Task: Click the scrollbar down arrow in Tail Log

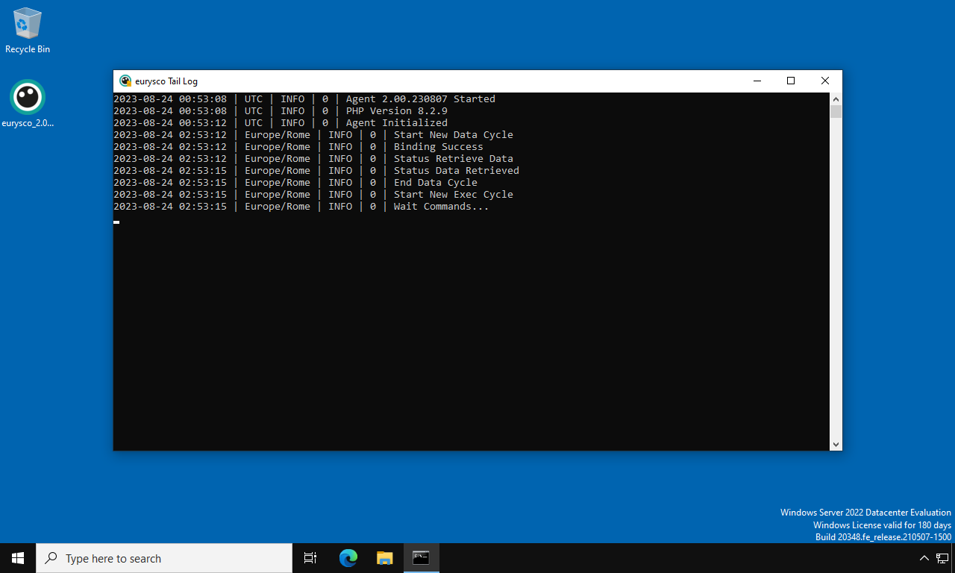Action: tap(836, 445)
